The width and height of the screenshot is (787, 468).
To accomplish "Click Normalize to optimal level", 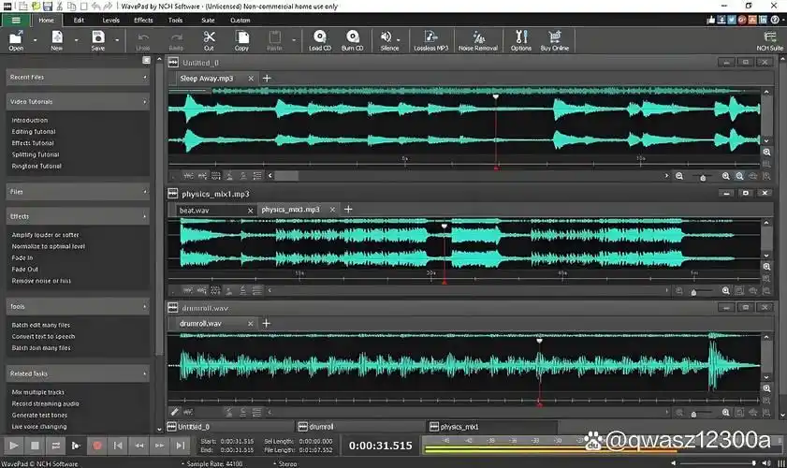I will click(48, 246).
